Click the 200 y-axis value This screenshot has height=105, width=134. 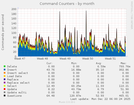pyautogui.click(x=14, y=9)
